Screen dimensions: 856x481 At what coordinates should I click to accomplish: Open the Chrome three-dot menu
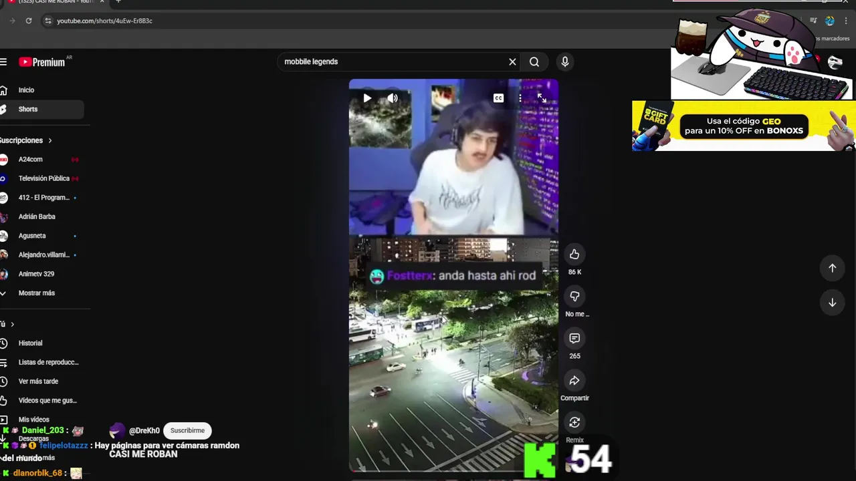coord(846,21)
